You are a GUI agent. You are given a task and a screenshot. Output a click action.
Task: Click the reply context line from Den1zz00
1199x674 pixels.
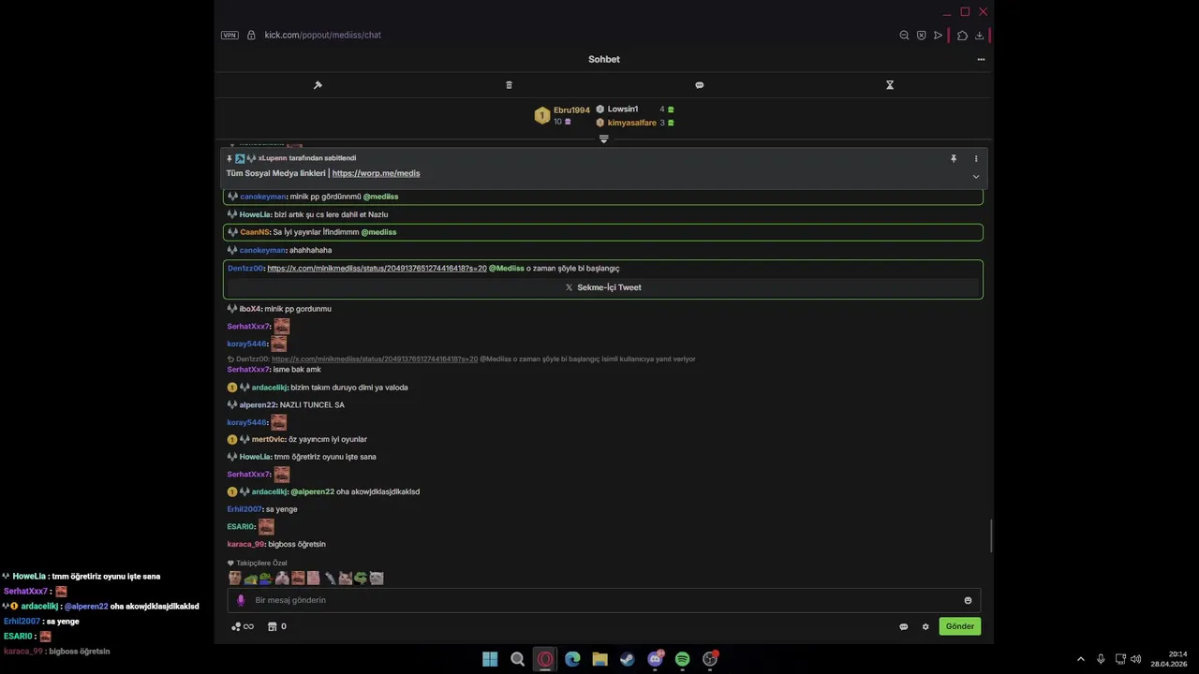[x=461, y=359]
